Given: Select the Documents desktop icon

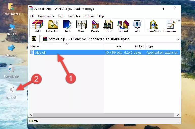Looking at the screenshot, I should [x=11, y=9].
